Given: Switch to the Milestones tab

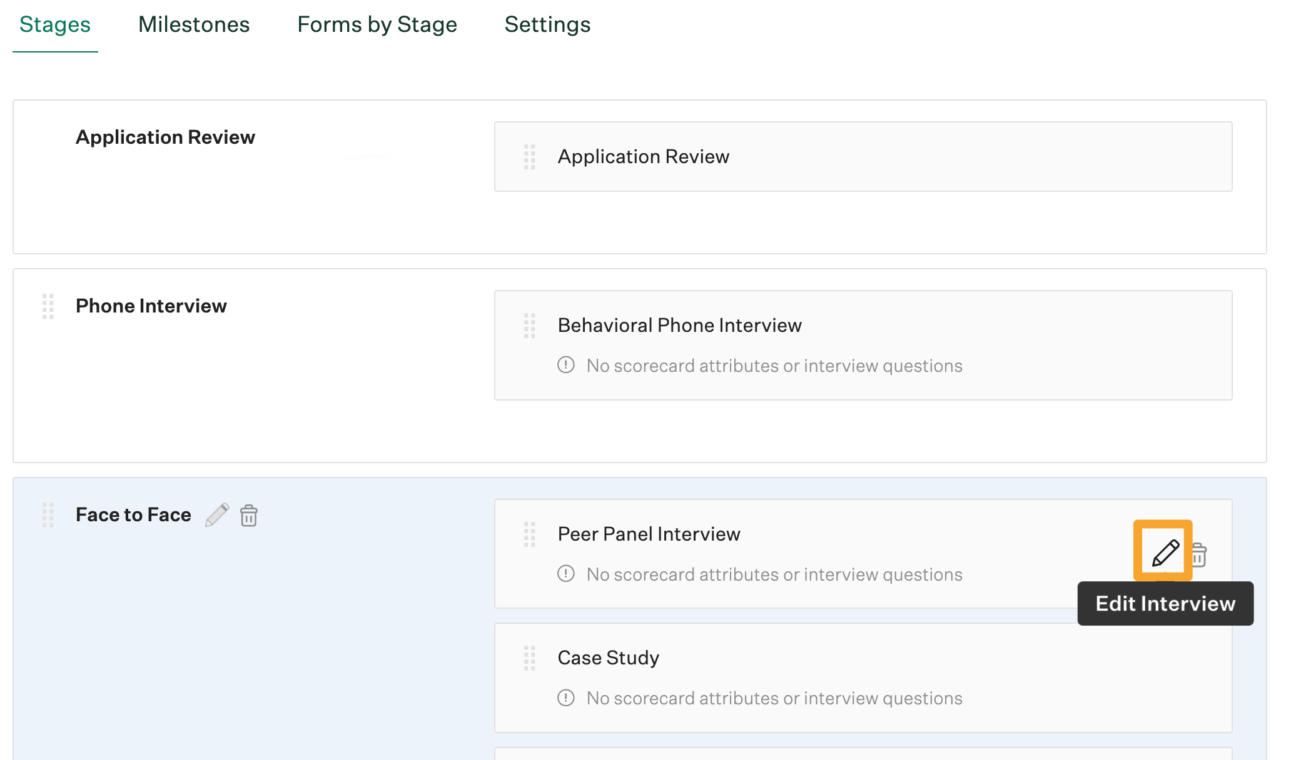Looking at the screenshot, I should (194, 24).
